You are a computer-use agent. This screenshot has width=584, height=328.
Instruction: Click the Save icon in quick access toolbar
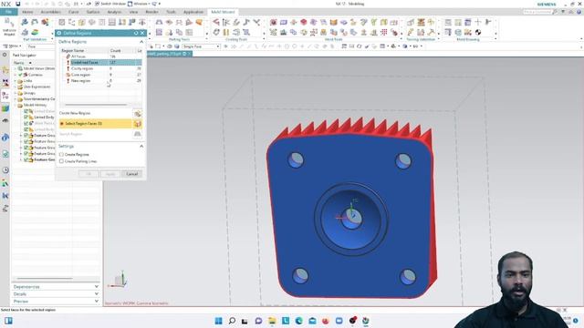tap(18, 4)
